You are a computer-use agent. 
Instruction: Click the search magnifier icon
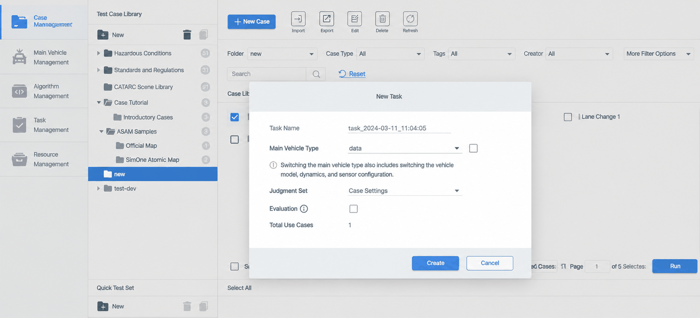[x=316, y=74]
